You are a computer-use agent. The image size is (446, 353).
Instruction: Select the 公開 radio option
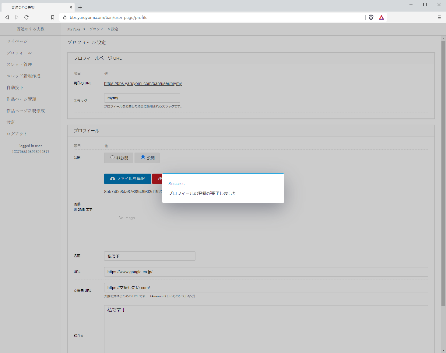click(143, 157)
